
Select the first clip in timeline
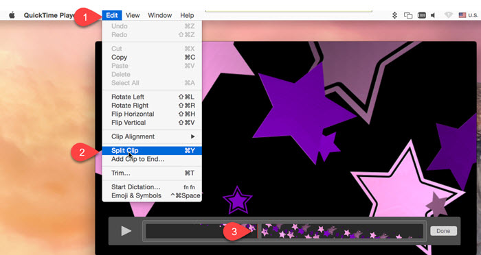tap(201, 231)
